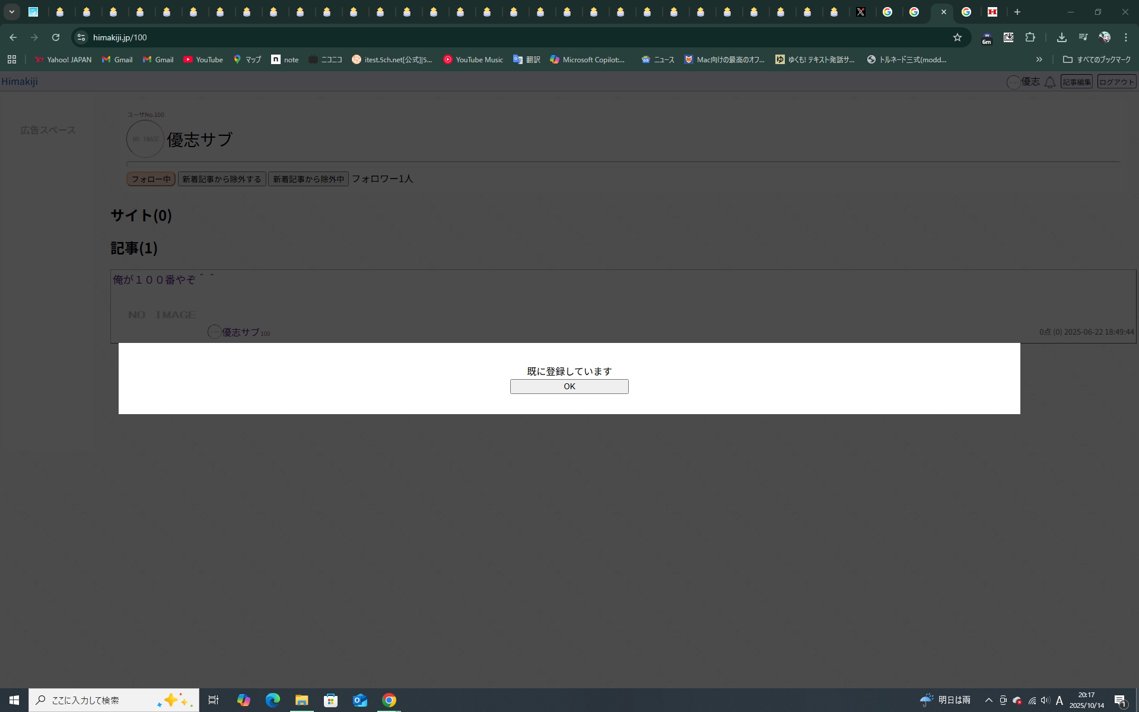Expand tab search dropdown arrow

11,12
